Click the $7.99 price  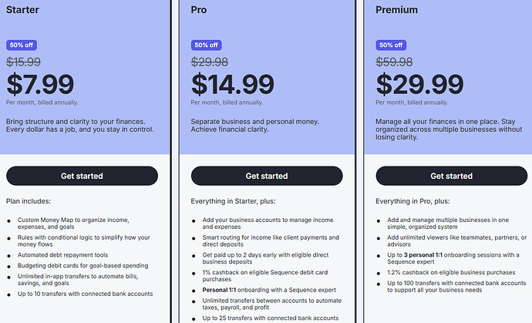[40, 84]
